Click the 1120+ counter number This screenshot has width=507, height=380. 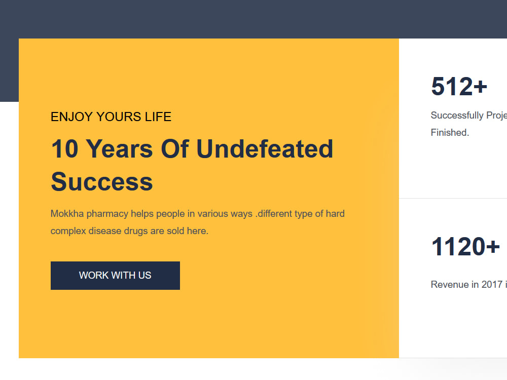[465, 247]
